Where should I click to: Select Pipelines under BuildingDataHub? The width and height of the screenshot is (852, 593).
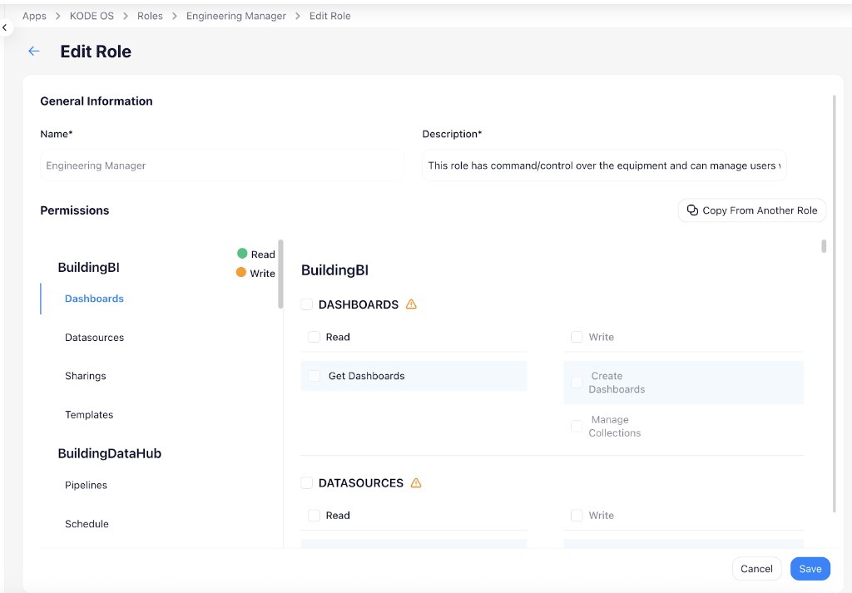click(x=86, y=485)
